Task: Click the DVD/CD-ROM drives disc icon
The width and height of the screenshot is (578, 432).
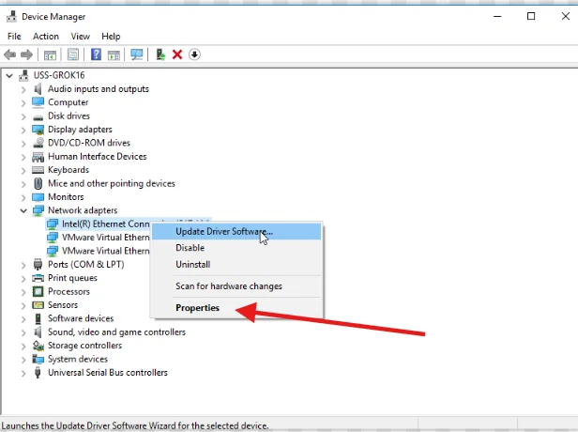Action: [x=38, y=143]
